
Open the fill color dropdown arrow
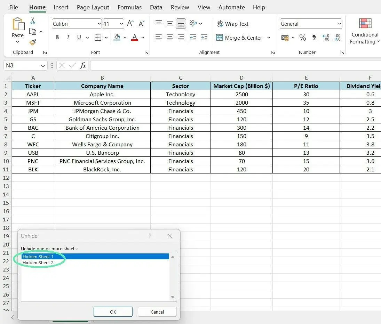click(125, 38)
